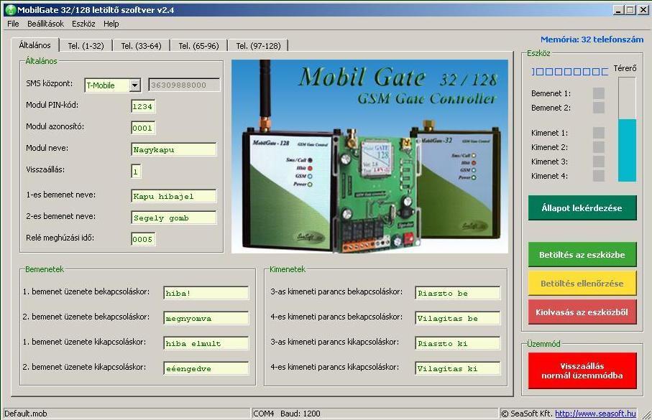Click Visszaállás normál üzemmódba button

click(x=582, y=370)
